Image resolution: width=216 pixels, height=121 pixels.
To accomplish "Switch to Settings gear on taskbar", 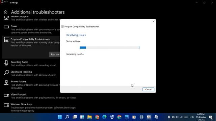I will click(x=141, y=117).
